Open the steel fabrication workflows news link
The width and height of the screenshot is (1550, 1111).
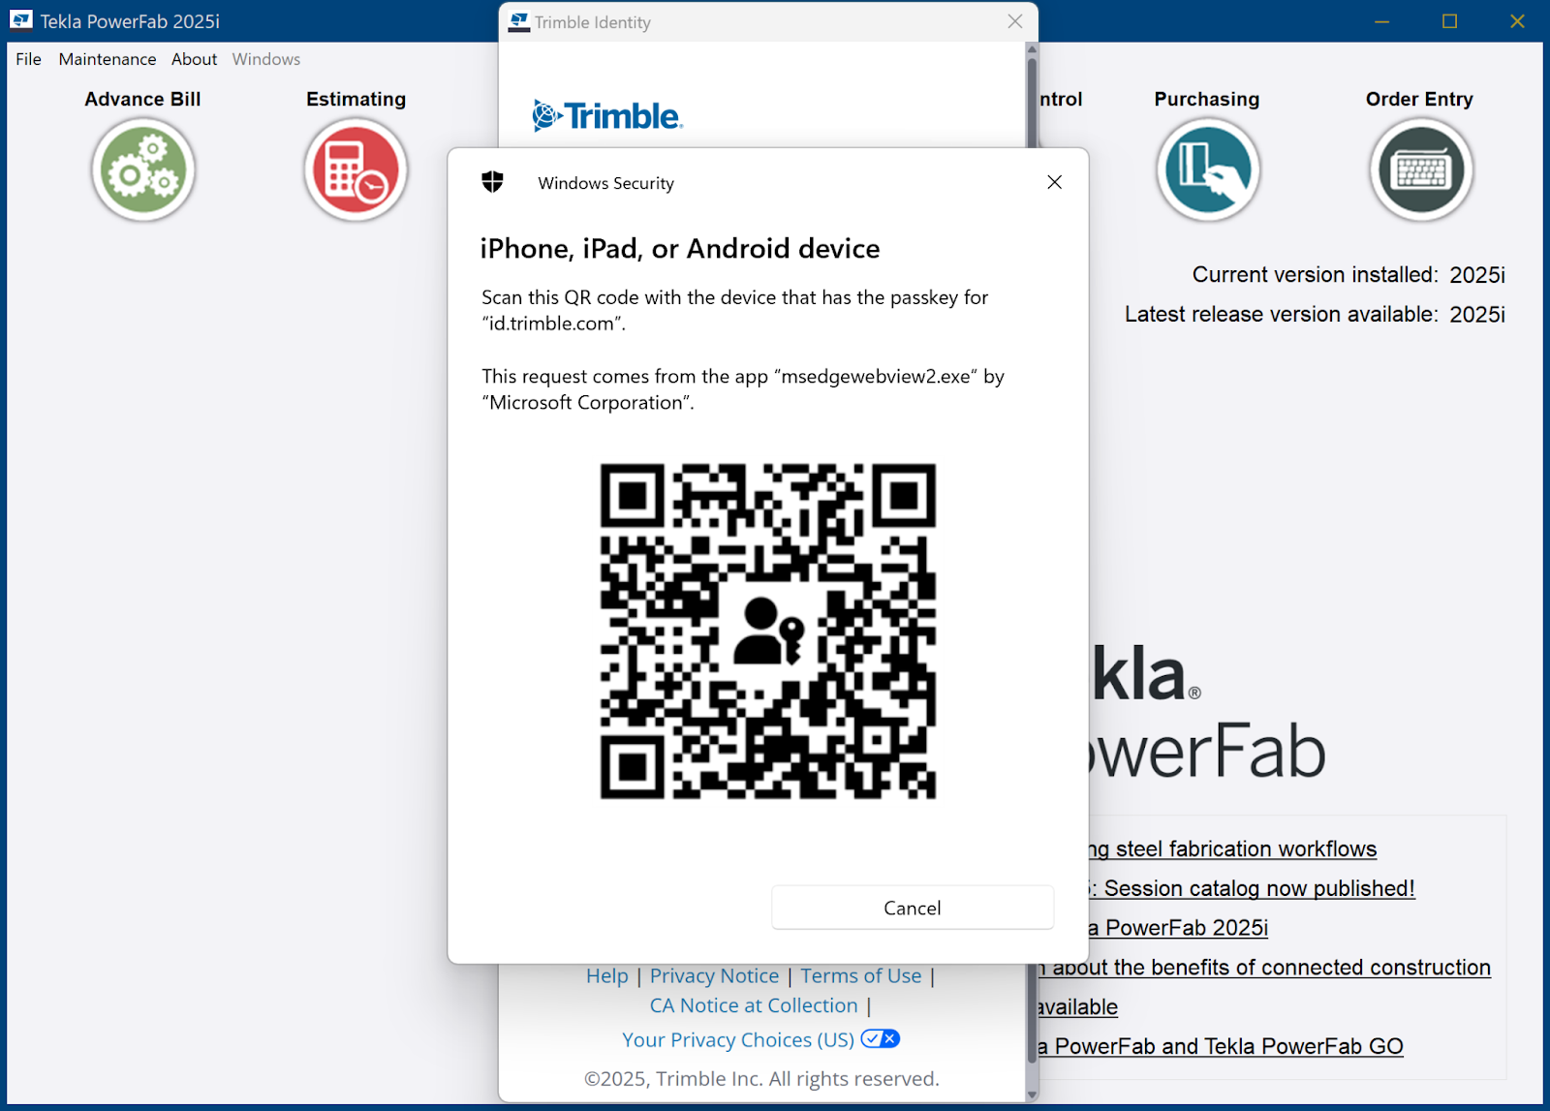point(1233,849)
